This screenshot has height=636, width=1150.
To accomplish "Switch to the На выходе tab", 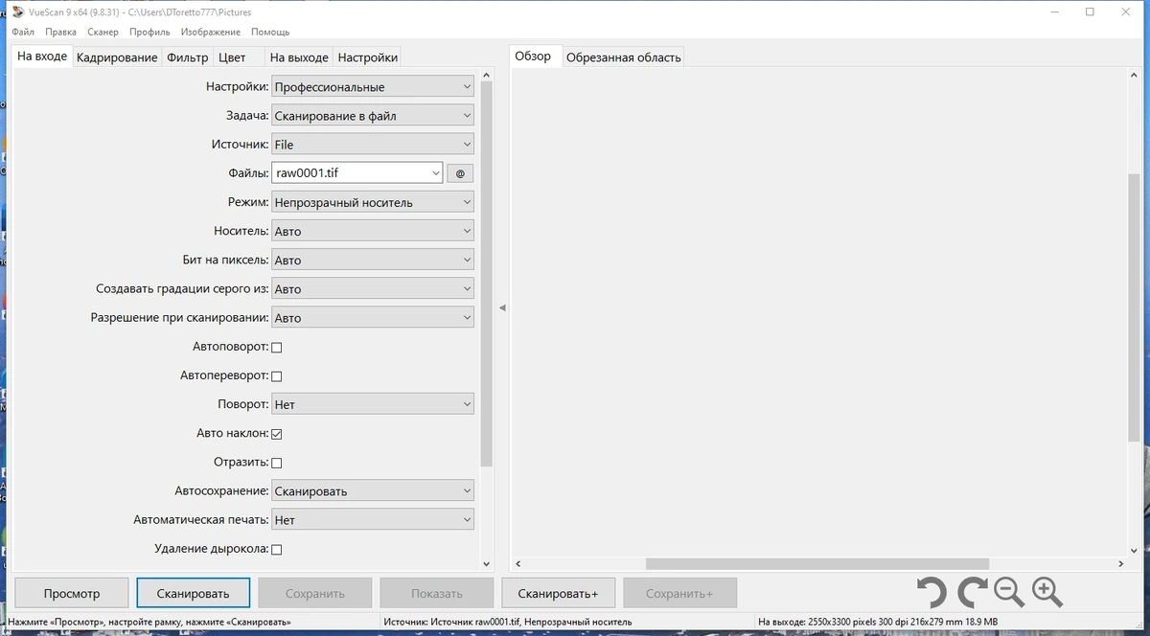I will [x=299, y=57].
